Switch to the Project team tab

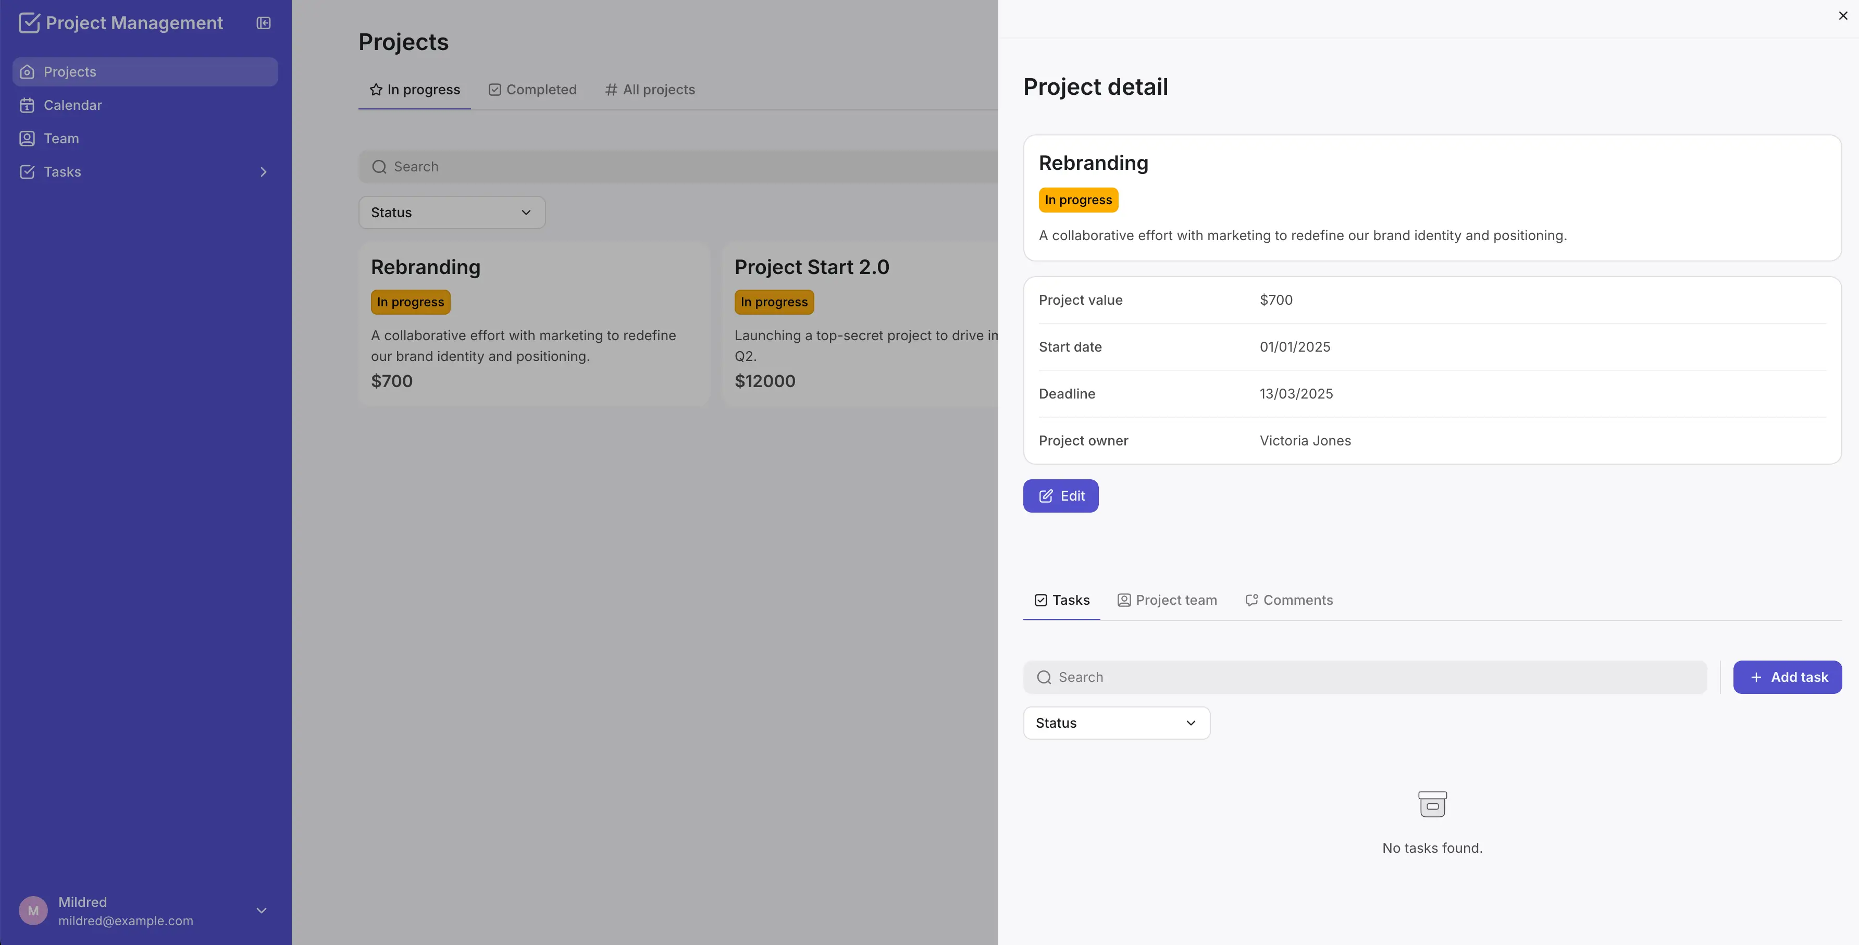coord(1167,600)
